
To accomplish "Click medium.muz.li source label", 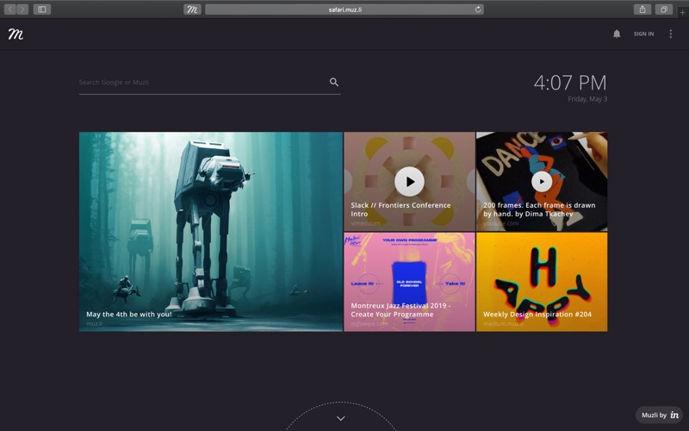I will [504, 324].
